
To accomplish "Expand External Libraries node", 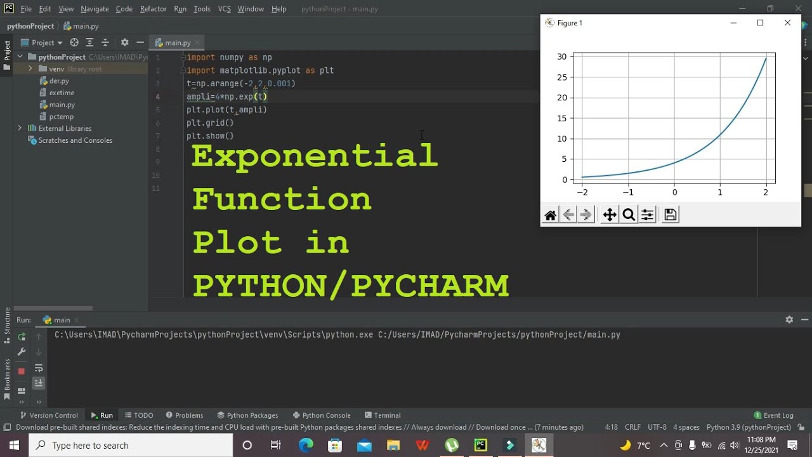I will 20,128.
